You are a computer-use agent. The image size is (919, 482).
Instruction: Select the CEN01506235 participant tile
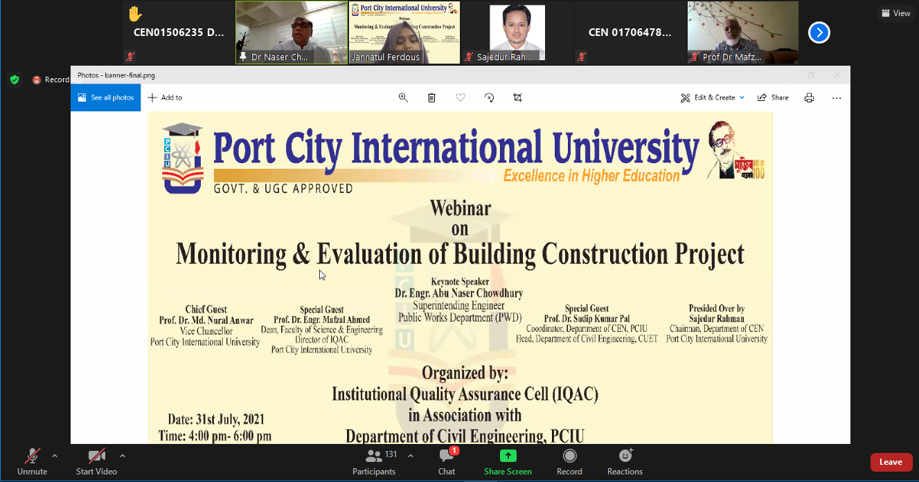[x=179, y=33]
